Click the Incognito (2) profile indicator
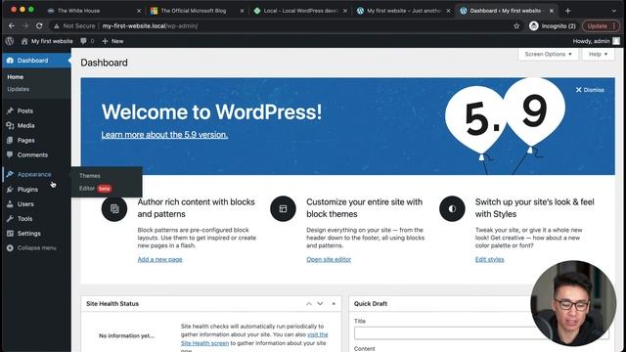 click(x=553, y=26)
